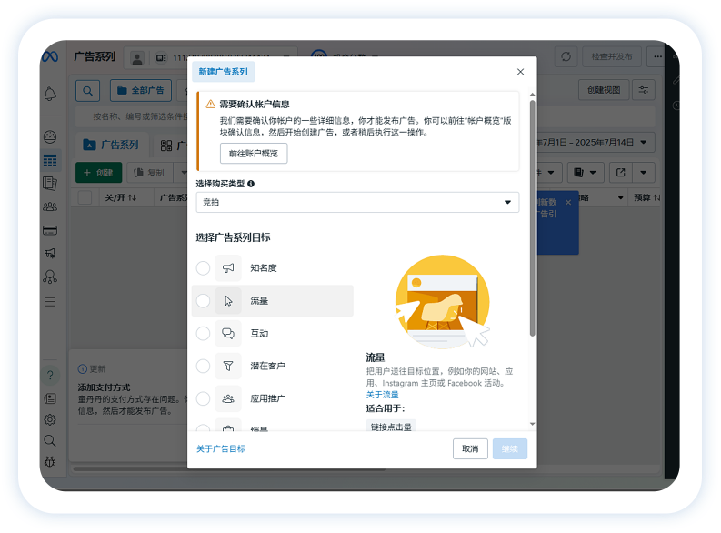Close the new campaign dialog with X
Image resolution: width=721 pixels, height=533 pixels.
coord(520,72)
